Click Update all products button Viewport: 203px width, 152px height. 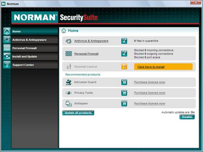click(78, 113)
